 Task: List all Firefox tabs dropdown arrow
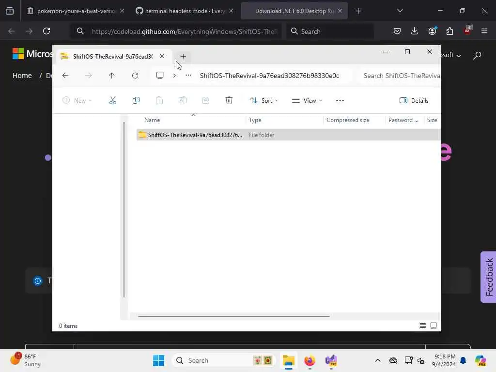(x=400, y=11)
